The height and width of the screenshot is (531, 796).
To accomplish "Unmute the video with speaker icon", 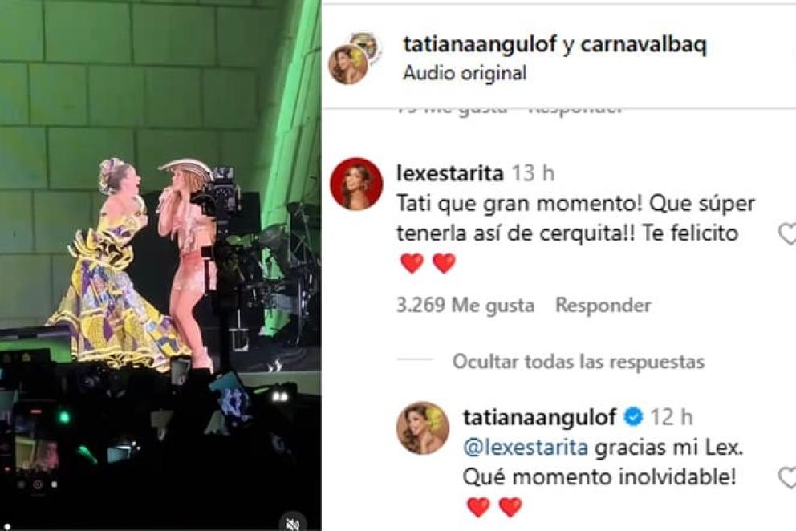I will [293, 523].
